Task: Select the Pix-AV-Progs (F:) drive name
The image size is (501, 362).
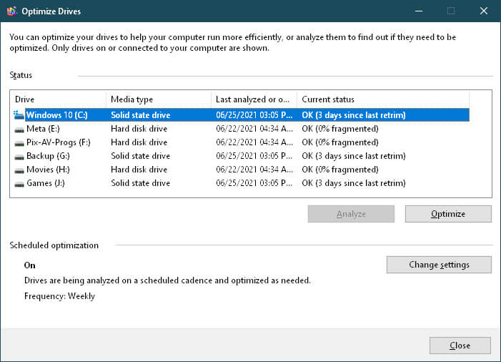Action: coord(59,142)
